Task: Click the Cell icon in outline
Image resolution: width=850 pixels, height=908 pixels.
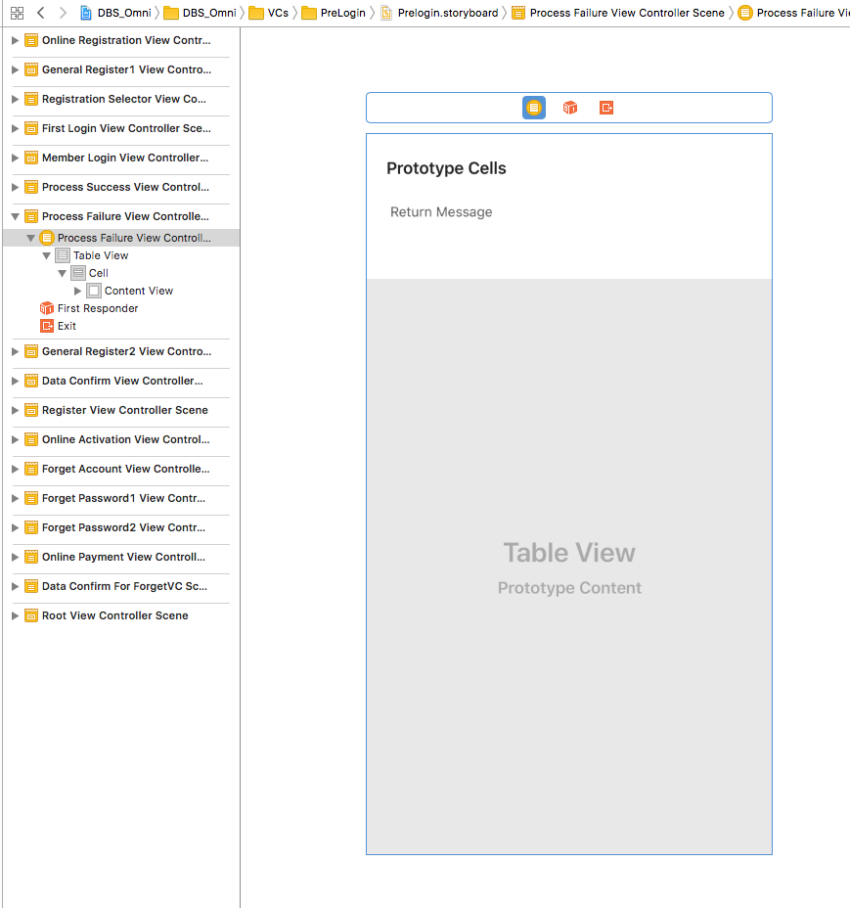Action: pos(78,273)
